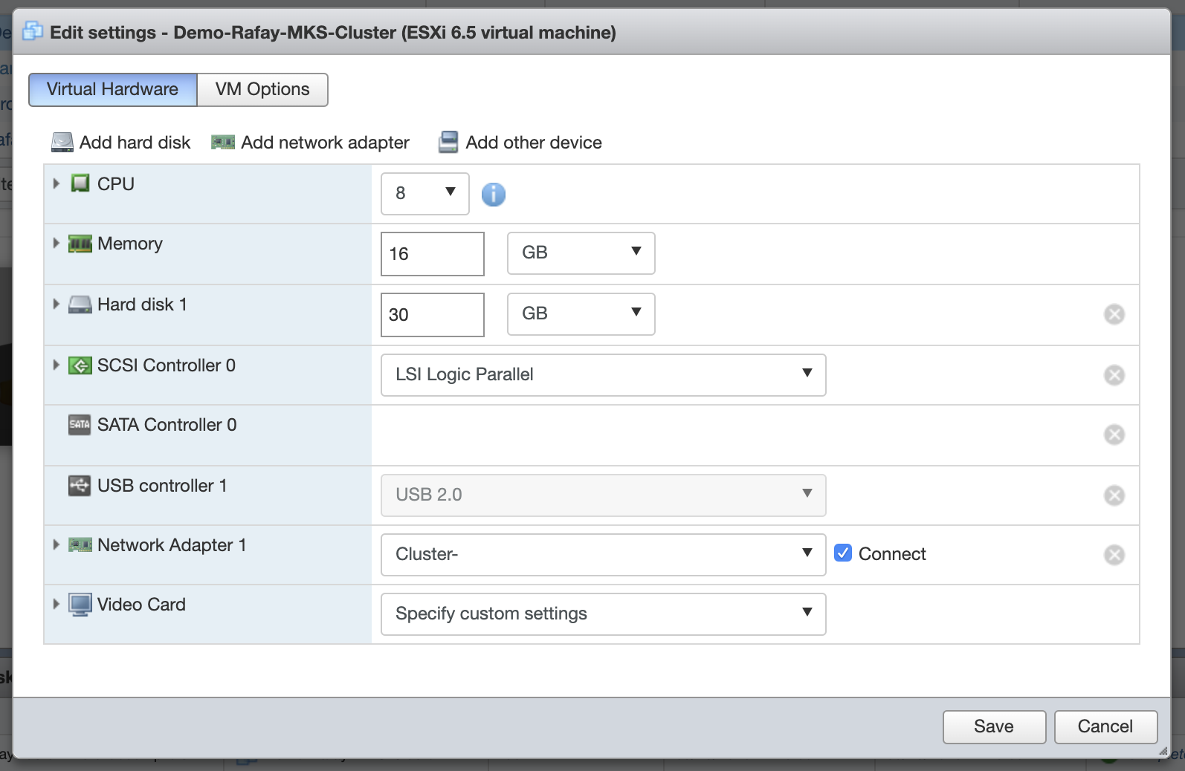Click the Edit settings dialog title text
The image size is (1185, 771).
pyautogui.click(x=333, y=33)
